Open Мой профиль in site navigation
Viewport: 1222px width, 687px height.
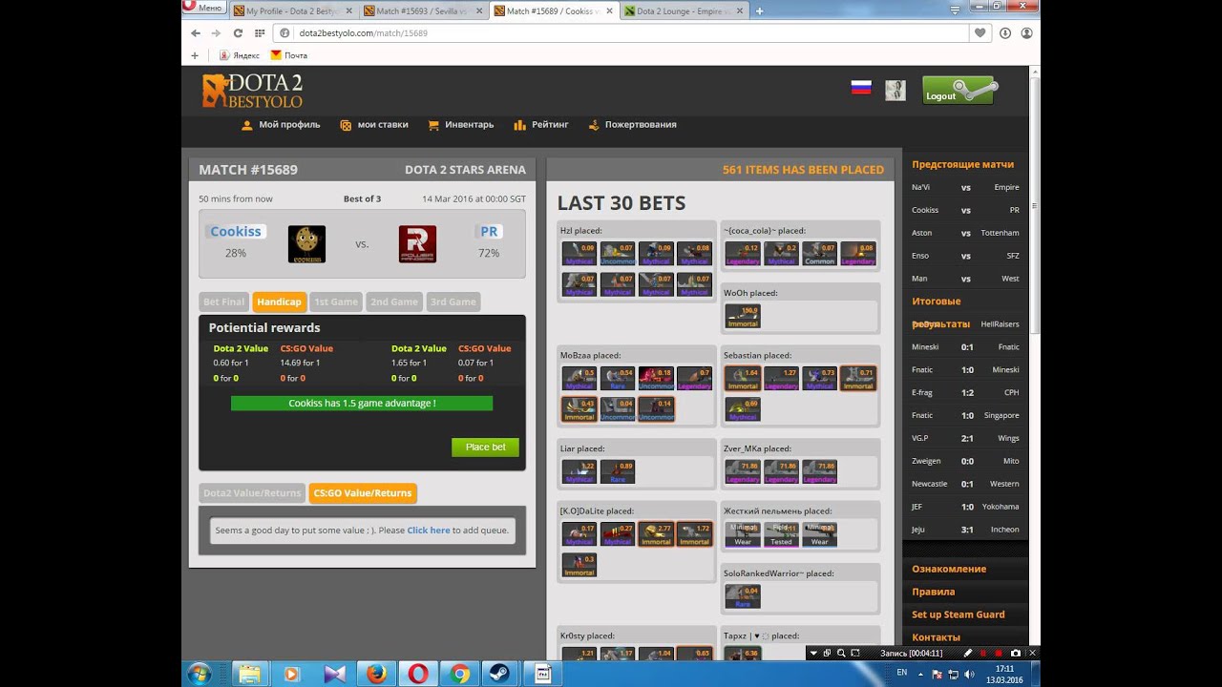pyautogui.click(x=281, y=125)
